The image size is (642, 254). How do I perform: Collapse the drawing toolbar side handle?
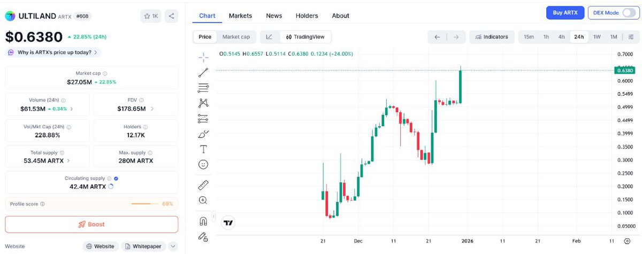tap(213, 217)
